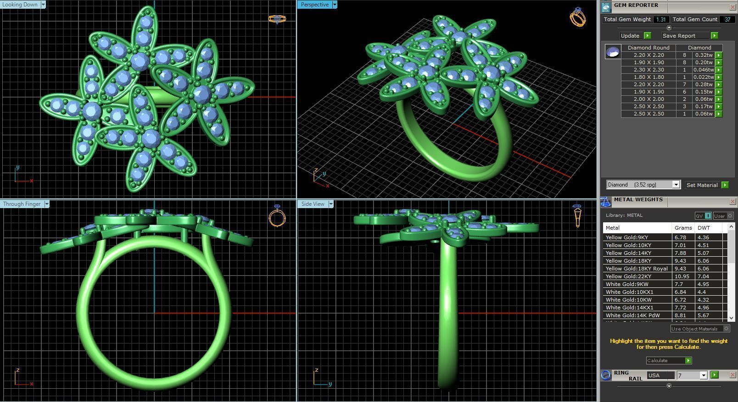738x402 pixels.
Task: Click green arrow next to Calculate
Action: (x=688, y=361)
